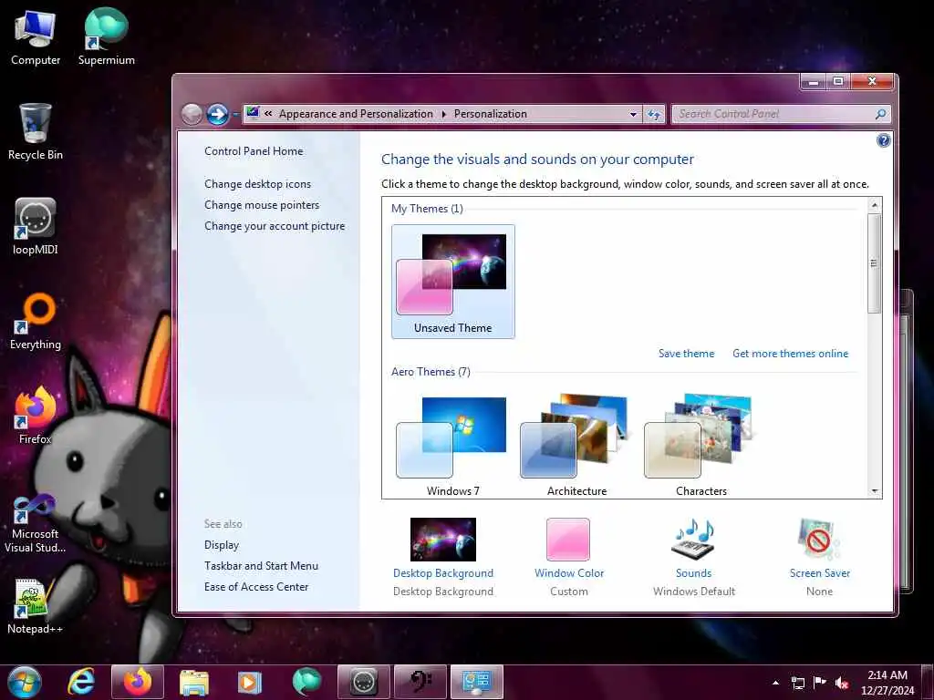This screenshot has height=700, width=934.
Task: Open Taskbar and Start Menu link
Action: point(262,565)
